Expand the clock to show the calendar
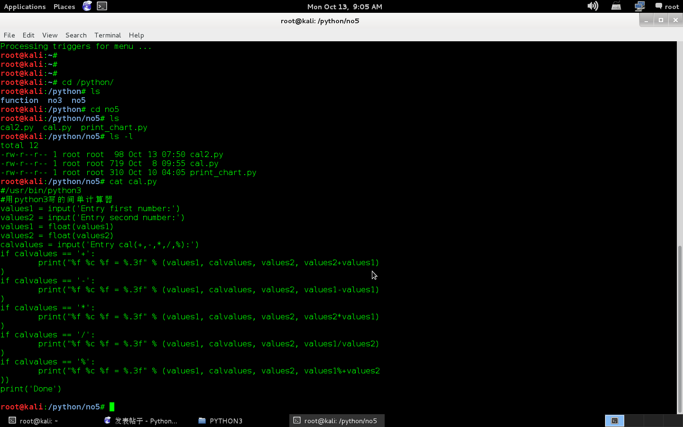The height and width of the screenshot is (427, 683). 345,6
